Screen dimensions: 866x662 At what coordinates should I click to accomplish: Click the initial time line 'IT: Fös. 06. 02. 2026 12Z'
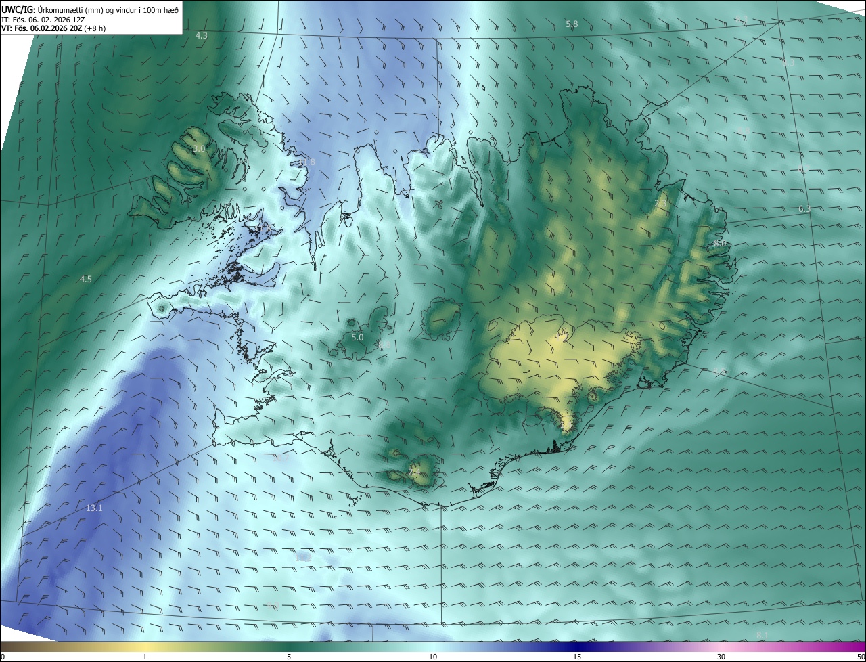click(x=42, y=19)
